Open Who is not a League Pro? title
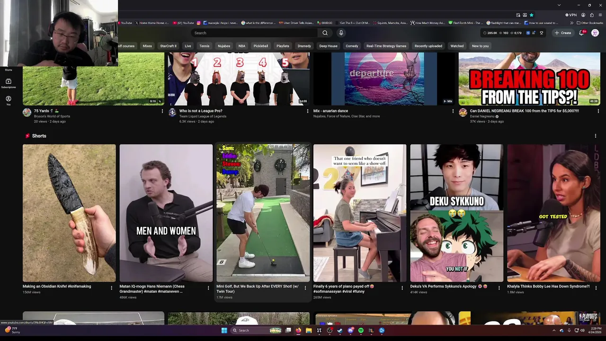Screen dimensions: 606x341 coord(201,111)
